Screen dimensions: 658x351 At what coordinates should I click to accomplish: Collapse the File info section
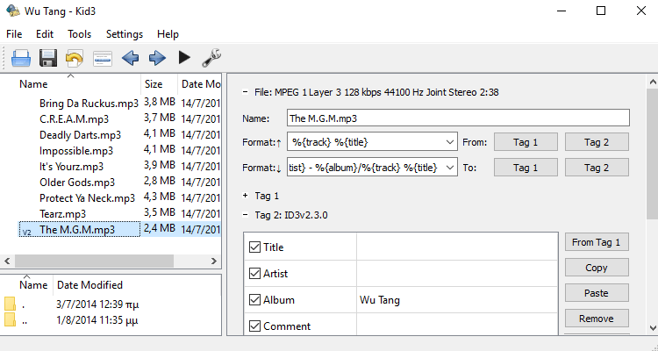pos(246,92)
